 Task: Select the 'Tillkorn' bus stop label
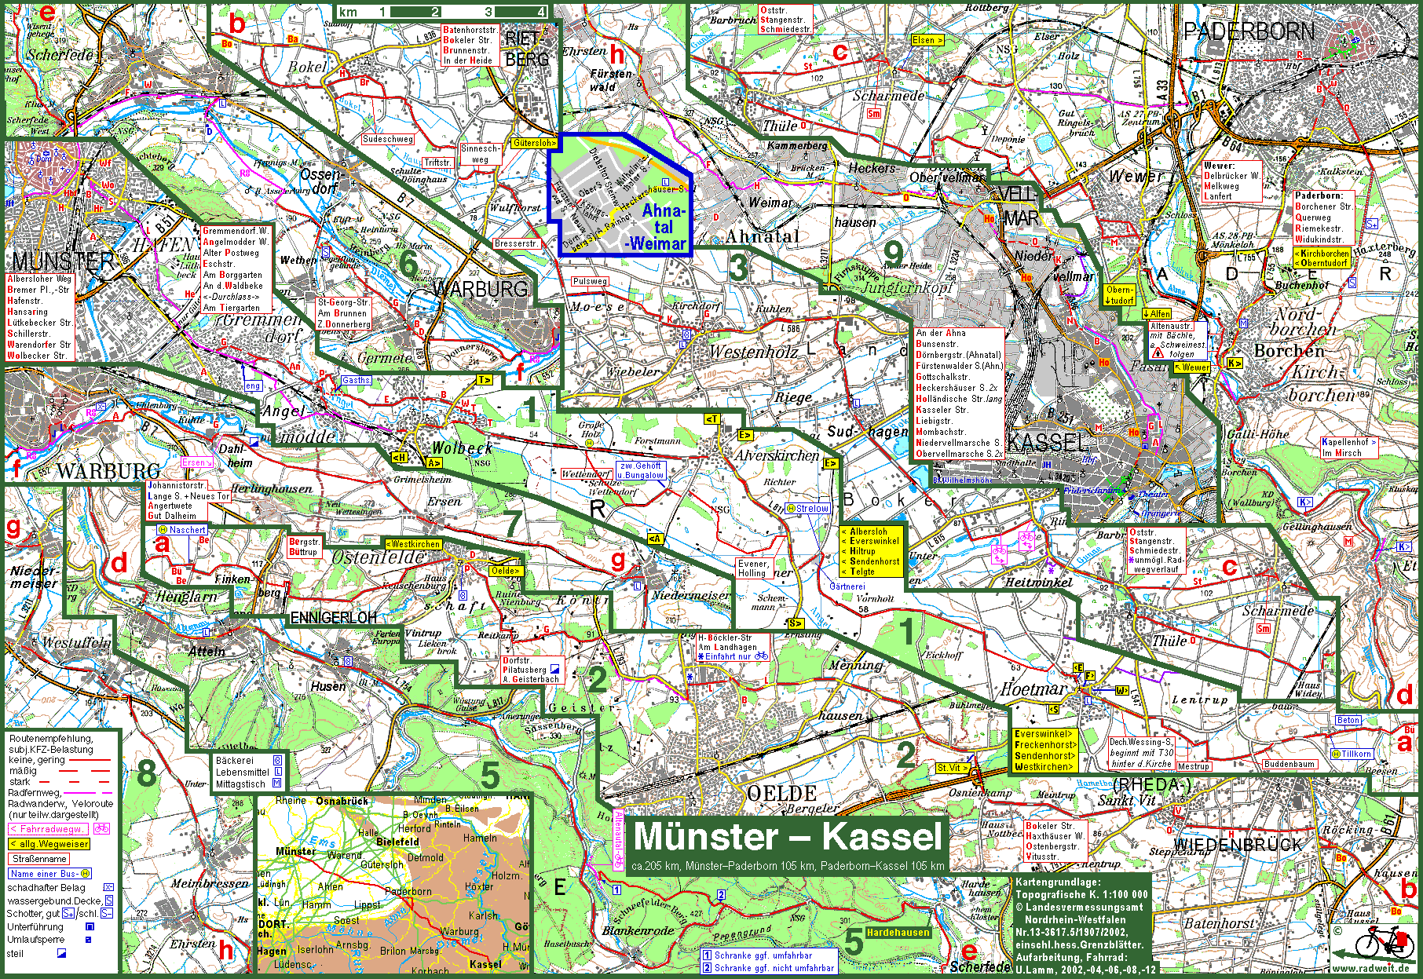click(x=1351, y=754)
